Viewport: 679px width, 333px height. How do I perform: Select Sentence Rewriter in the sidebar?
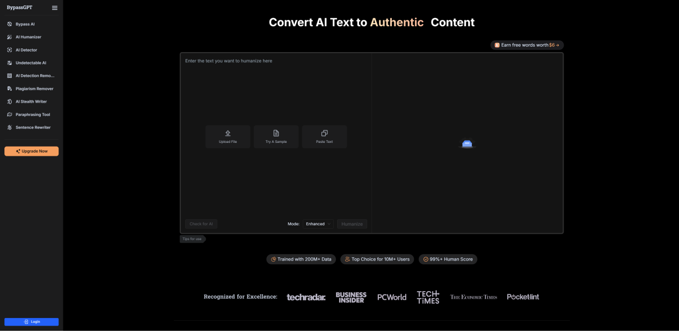tap(32, 127)
